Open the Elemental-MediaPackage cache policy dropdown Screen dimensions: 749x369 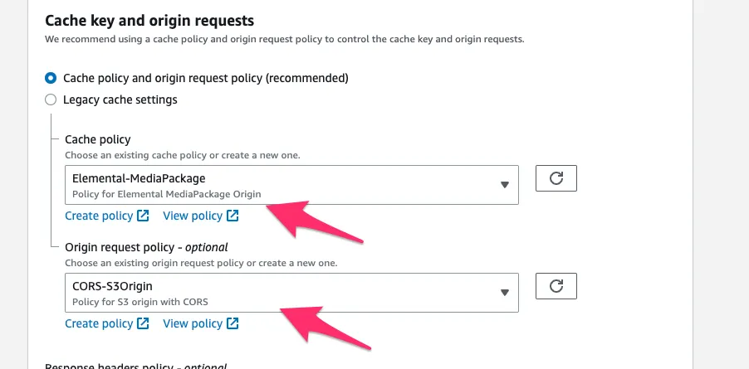pos(282,185)
